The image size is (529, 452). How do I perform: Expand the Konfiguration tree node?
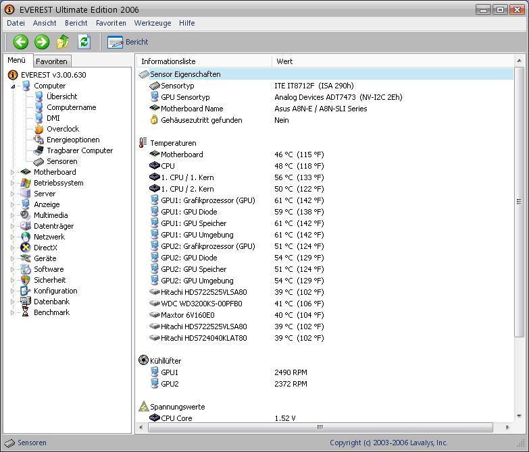point(12,291)
